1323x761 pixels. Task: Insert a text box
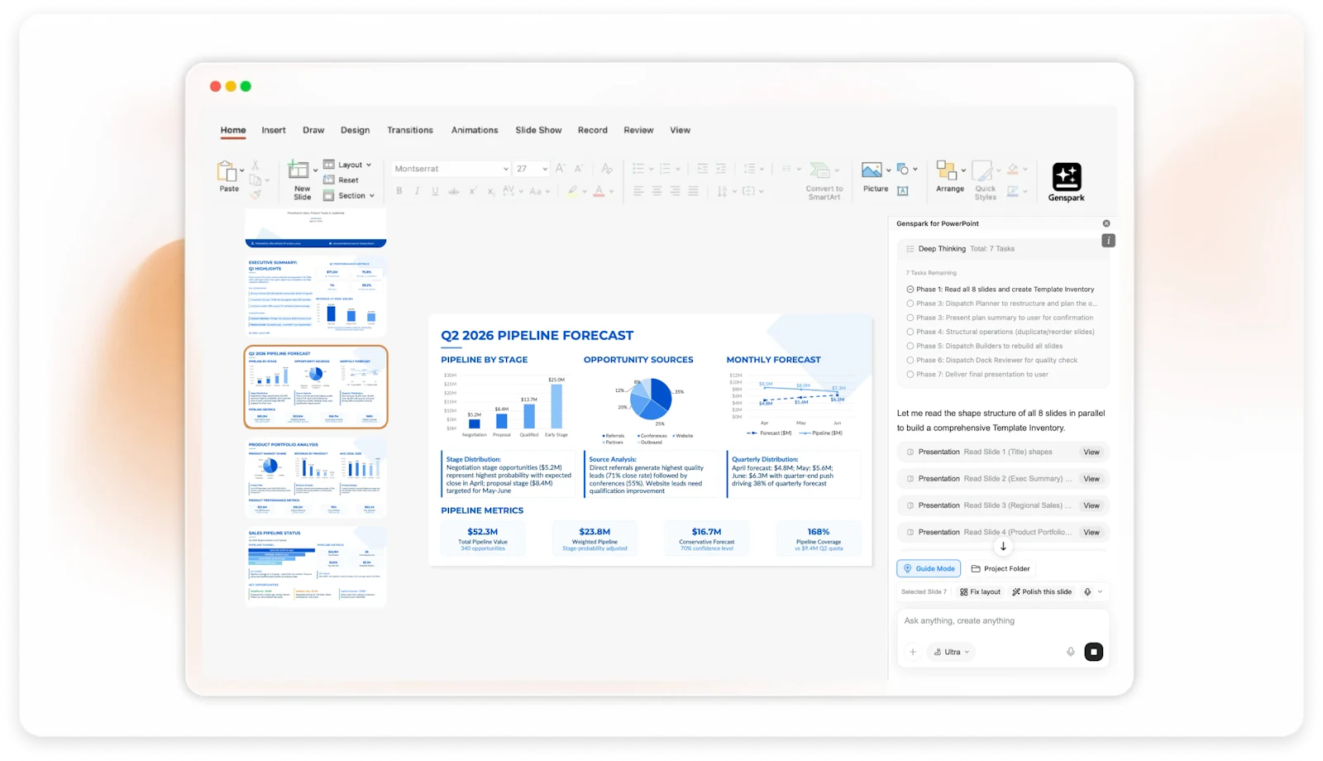click(903, 191)
